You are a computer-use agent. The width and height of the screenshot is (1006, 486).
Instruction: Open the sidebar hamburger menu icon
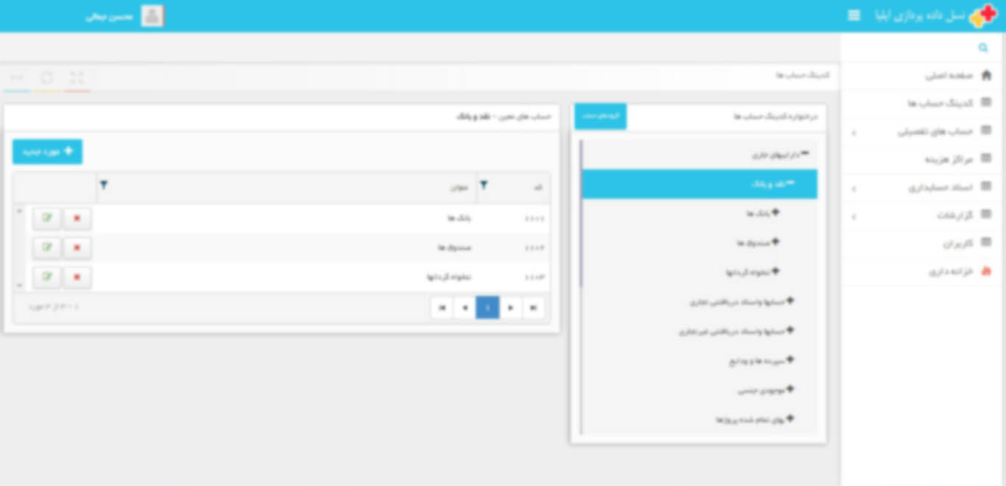point(854,15)
